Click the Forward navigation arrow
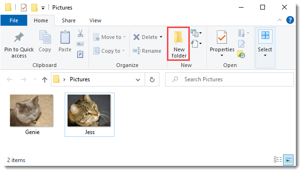The image size is (303, 173). click(x=24, y=79)
